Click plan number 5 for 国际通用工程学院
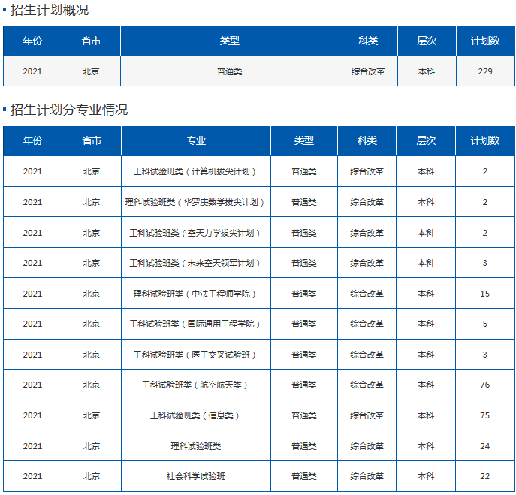The height and width of the screenshot is (495, 516). click(485, 324)
